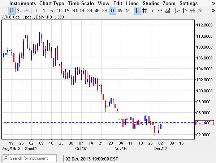Switch to the Weekly timeframe
This screenshot has height=163, width=216.
pyautogui.click(x=120, y=11)
